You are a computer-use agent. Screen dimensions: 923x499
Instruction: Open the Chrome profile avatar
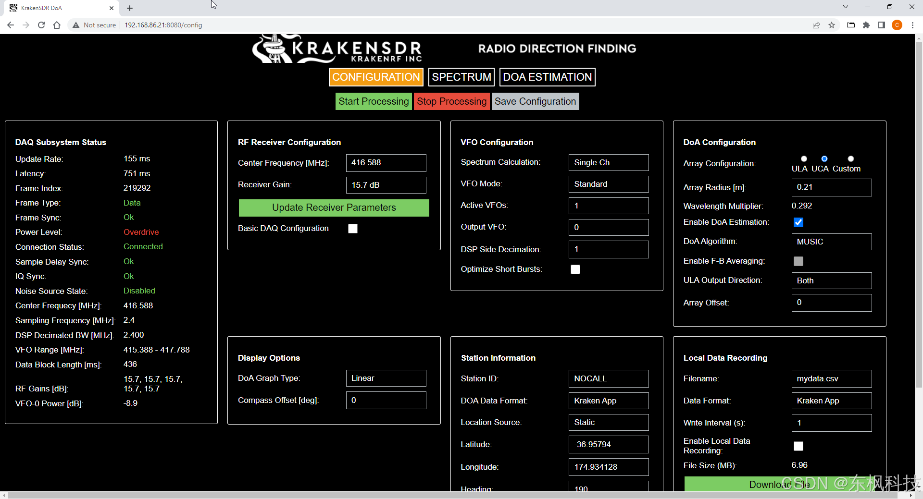[897, 25]
